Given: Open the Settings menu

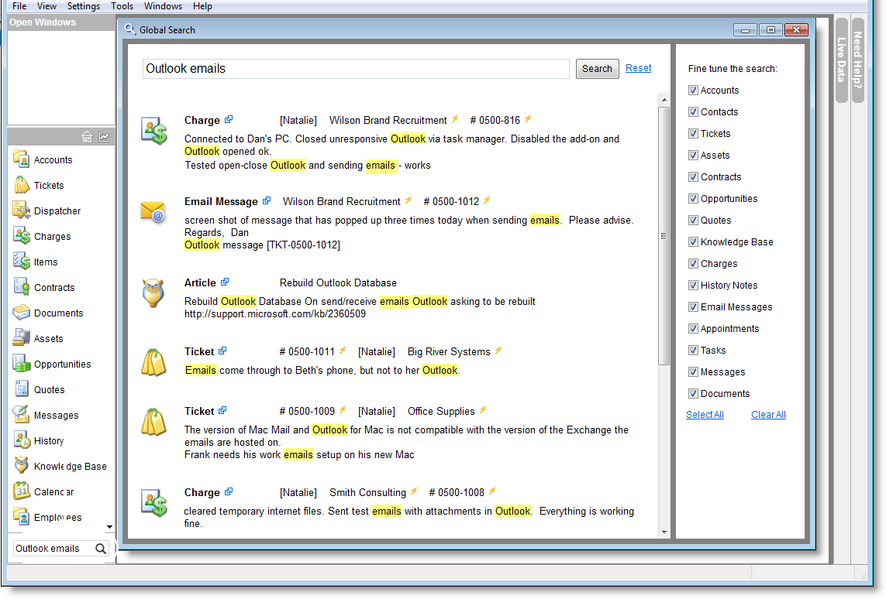Looking at the screenshot, I should click(x=84, y=6).
